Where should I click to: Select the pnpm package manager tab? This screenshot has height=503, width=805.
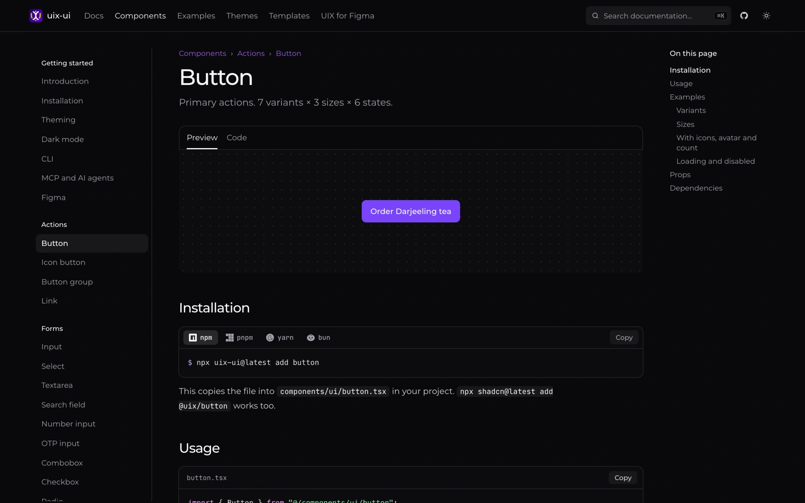(239, 338)
